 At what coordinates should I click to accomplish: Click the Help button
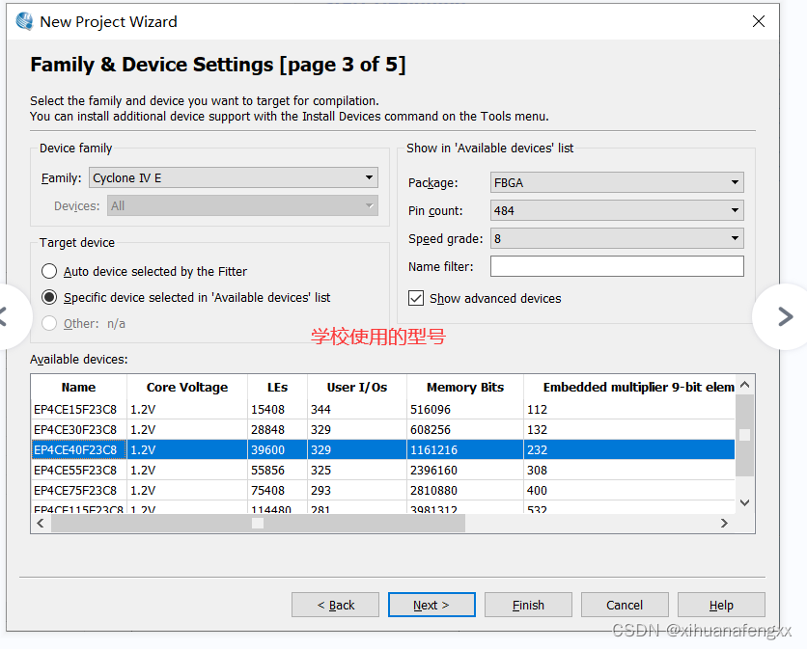tap(721, 605)
